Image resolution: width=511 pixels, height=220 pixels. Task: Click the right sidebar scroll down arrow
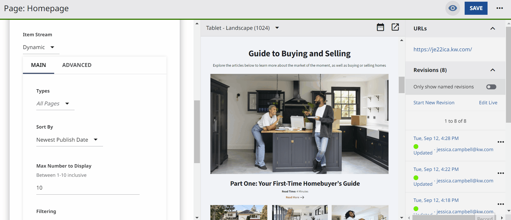click(x=508, y=211)
